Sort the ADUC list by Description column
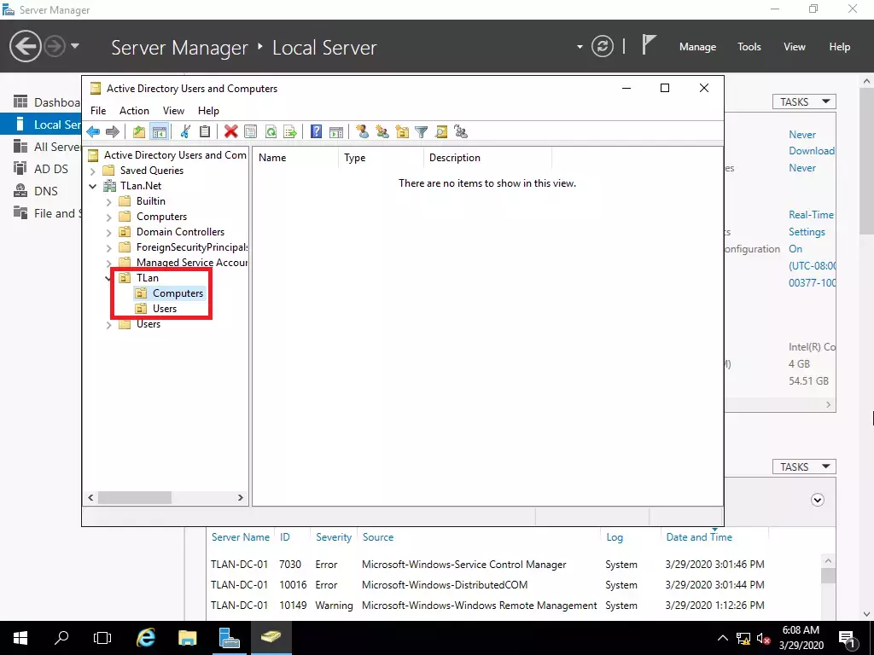 [x=487, y=158]
